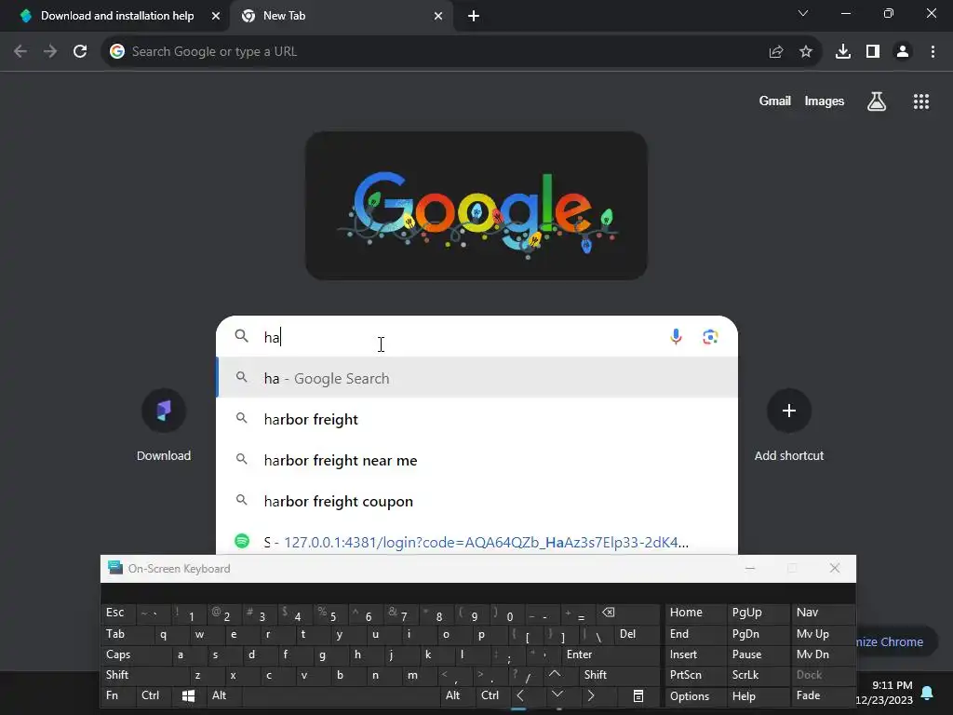Open the Gmail link
This screenshot has height=715, width=953.
(775, 101)
